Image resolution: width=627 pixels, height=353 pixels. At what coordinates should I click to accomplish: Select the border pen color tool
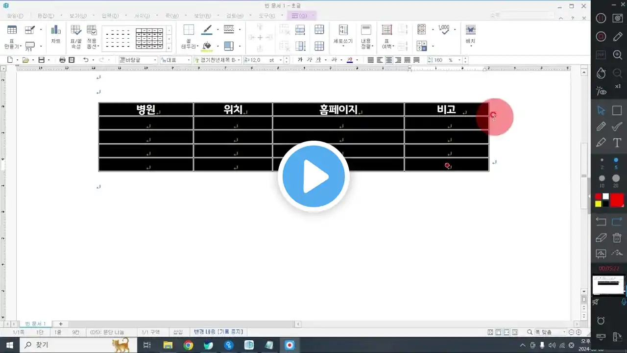click(207, 30)
